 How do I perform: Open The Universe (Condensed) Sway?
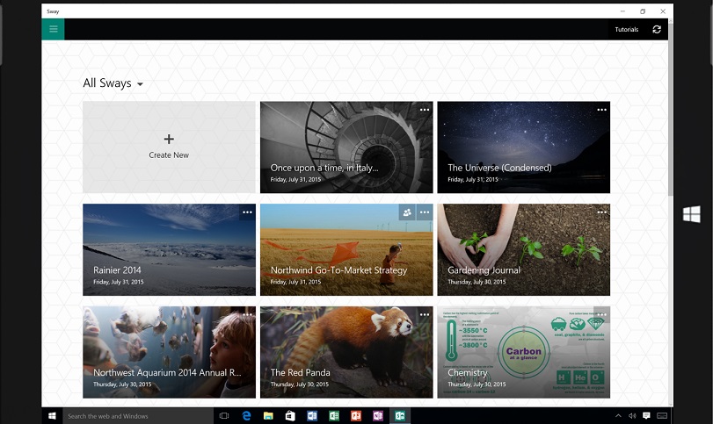[524, 147]
